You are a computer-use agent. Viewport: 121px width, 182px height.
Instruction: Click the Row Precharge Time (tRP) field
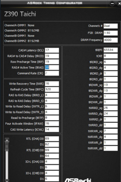[x=52, y=62]
